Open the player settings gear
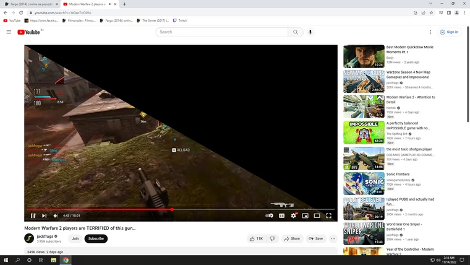The height and width of the screenshot is (265, 470). coord(294,215)
